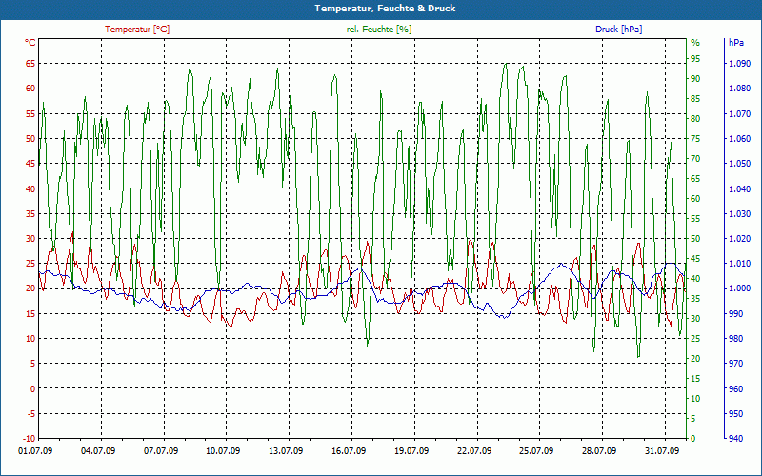Click the 1.090 value on pressure axis
Viewport: 762px width, 476px height.
point(738,64)
